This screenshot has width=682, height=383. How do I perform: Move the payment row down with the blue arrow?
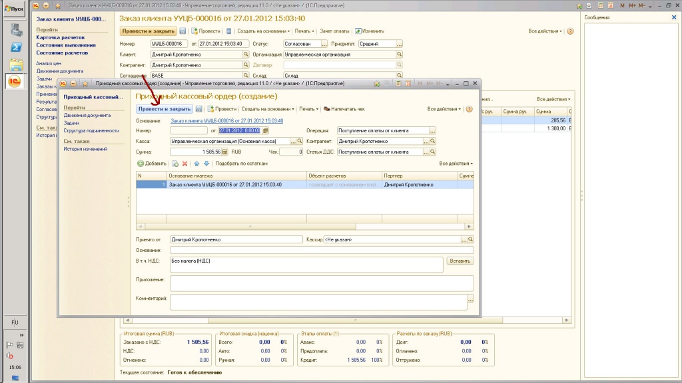coord(206,164)
